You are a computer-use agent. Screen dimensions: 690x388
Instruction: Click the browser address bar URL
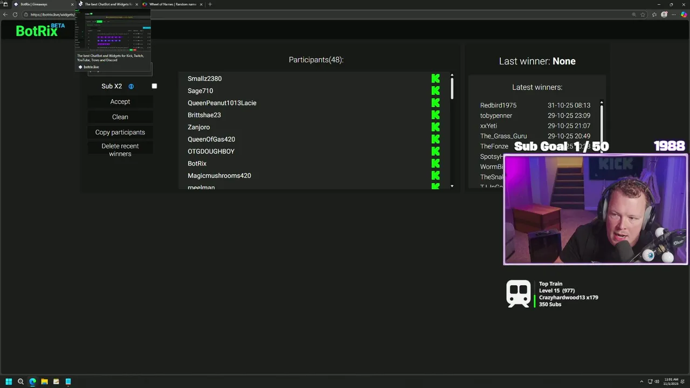53,15
